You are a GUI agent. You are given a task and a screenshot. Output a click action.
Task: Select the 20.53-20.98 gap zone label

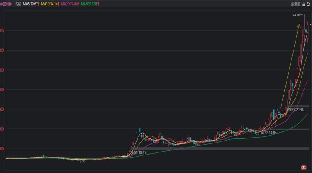pos(295,110)
